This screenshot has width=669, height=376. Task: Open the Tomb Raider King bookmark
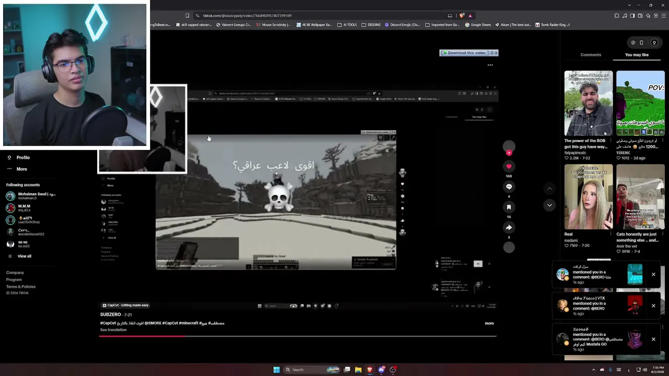pos(552,25)
